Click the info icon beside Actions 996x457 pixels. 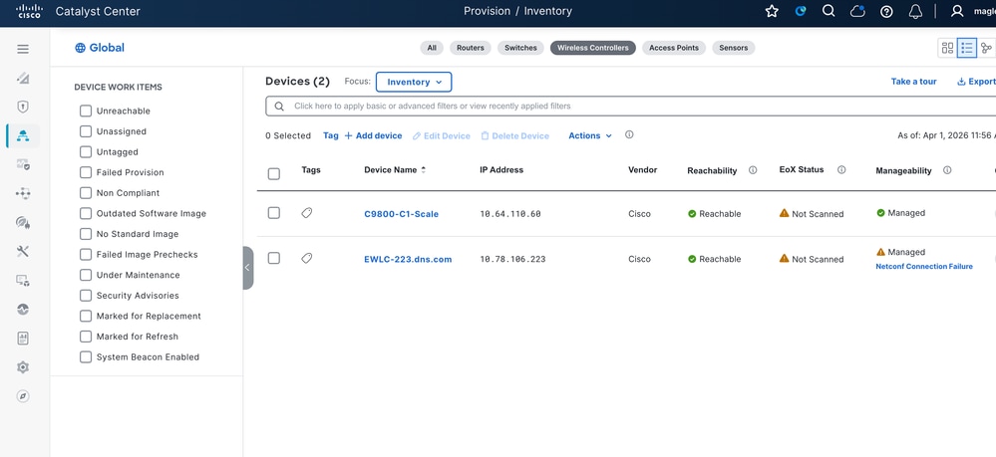(629, 135)
